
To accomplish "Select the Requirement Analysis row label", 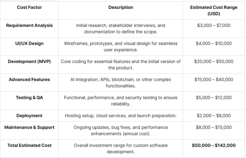I will pyautogui.click(x=29, y=26).
